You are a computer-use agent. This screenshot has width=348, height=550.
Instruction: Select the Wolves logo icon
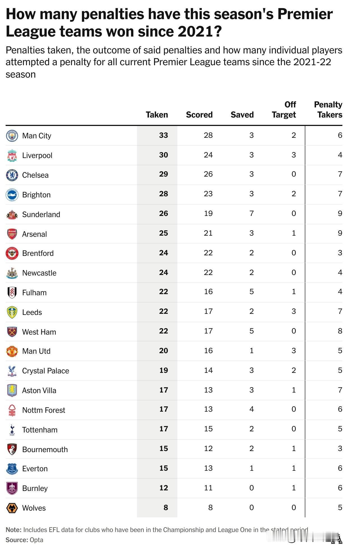[x=12, y=508]
